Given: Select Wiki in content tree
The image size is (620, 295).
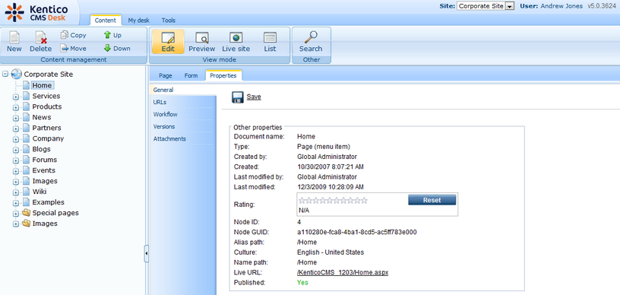Looking at the screenshot, I should (x=40, y=192).
